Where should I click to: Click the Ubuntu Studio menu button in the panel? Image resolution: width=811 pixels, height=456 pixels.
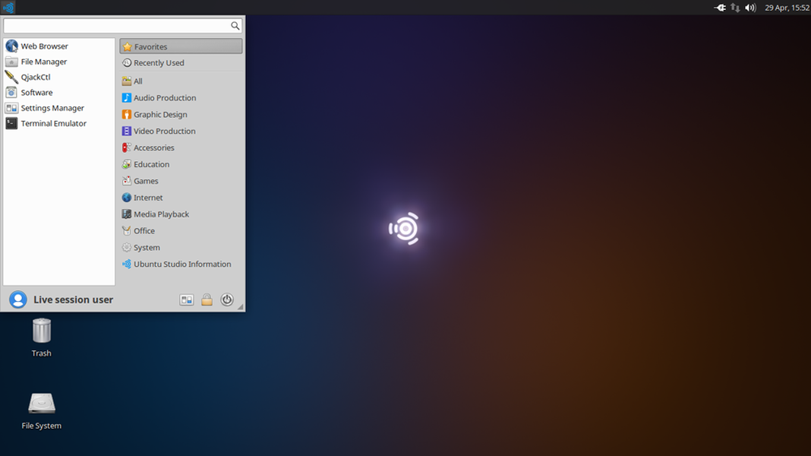pyautogui.click(x=8, y=7)
